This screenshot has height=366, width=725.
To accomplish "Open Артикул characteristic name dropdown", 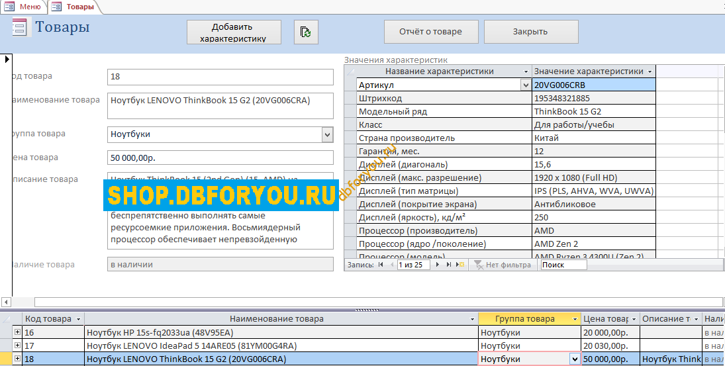I will (x=526, y=85).
